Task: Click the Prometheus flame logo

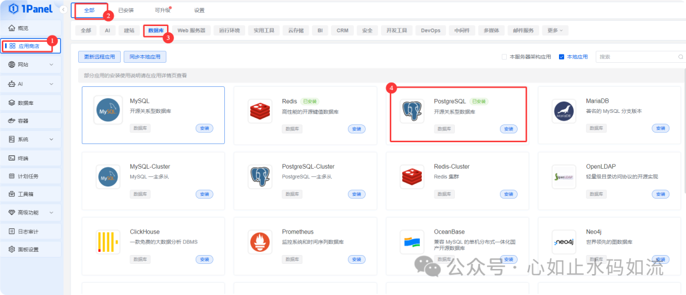Action: (x=260, y=242)
